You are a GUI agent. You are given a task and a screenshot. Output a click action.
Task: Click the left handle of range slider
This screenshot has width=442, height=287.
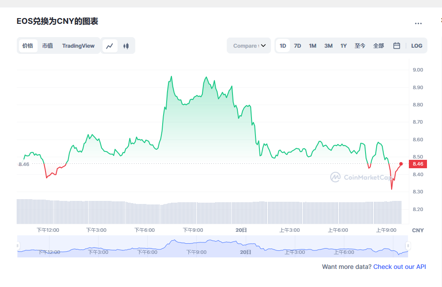(x=18, y=245)
